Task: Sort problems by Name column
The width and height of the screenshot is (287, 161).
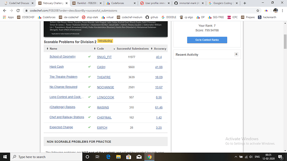Action: click(52, 49)
